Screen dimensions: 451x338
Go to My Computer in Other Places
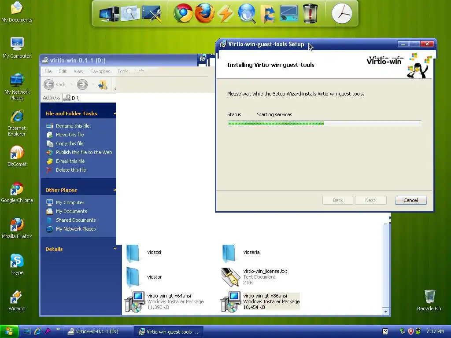coord(70,202)
